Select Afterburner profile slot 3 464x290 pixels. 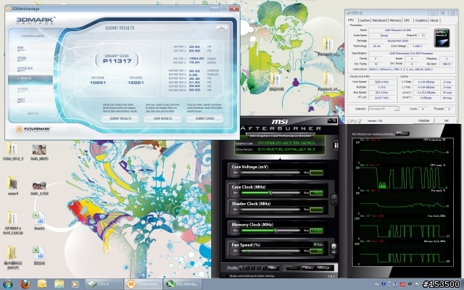click(253, 268)
